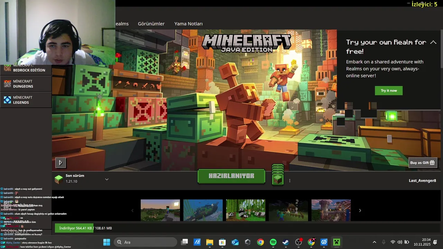Collapse the Realm promo panel chevron
This screenshot has width=443, height=249.
pos(433,42)
